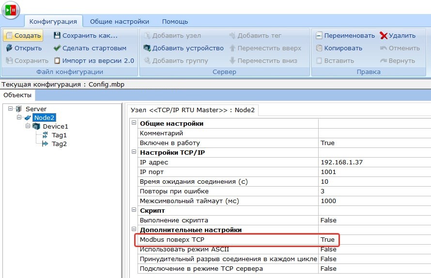Collapse the Server tree node
The width and height of the screenshot is (431, 278).
(x=11, y=109)
